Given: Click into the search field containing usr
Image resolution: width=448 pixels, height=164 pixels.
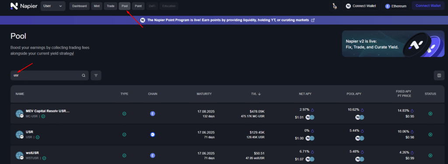Looking at the screenshot, I should [x=49, y=75].
